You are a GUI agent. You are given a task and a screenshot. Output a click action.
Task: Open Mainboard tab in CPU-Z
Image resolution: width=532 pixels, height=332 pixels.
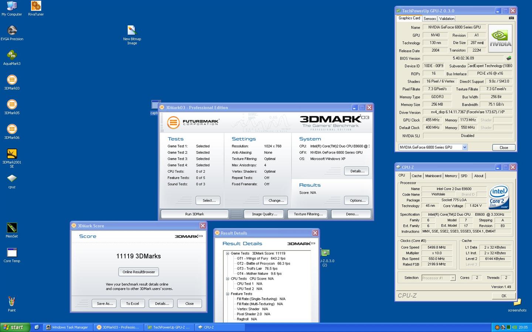433,176
